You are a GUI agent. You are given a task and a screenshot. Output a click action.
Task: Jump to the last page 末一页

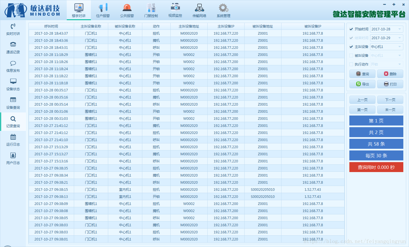click(390, 110)
